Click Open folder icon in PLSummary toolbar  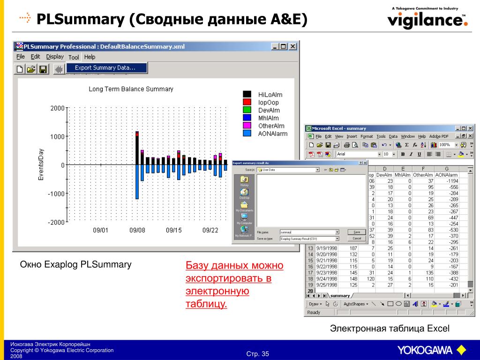pos(31,69)
